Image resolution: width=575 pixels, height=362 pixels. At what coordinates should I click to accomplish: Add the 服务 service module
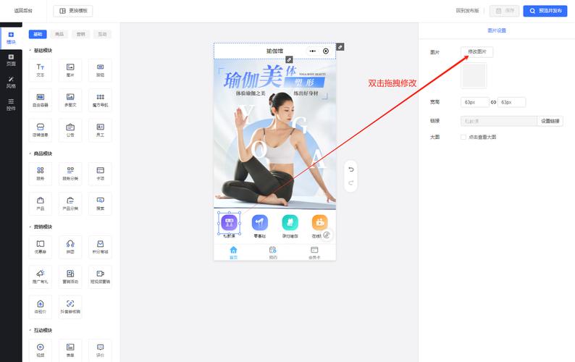click(41, 174)
